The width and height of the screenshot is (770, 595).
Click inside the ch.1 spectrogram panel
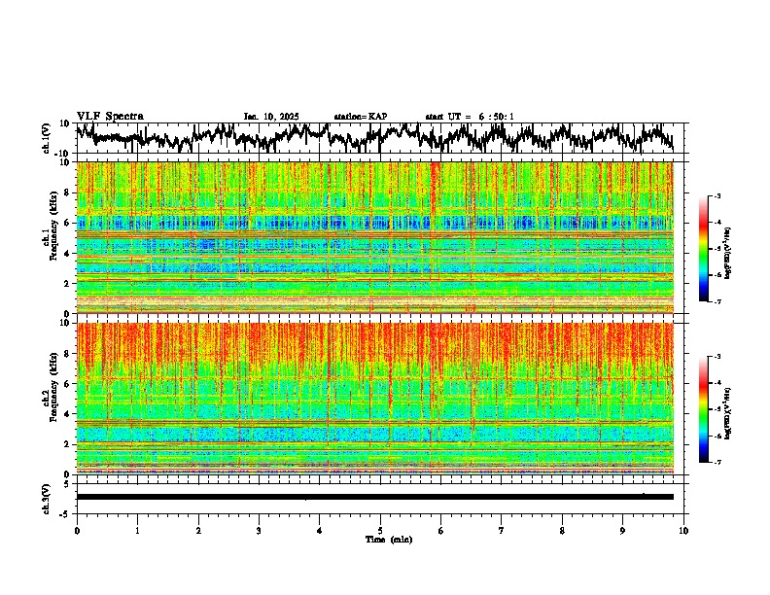374,237
